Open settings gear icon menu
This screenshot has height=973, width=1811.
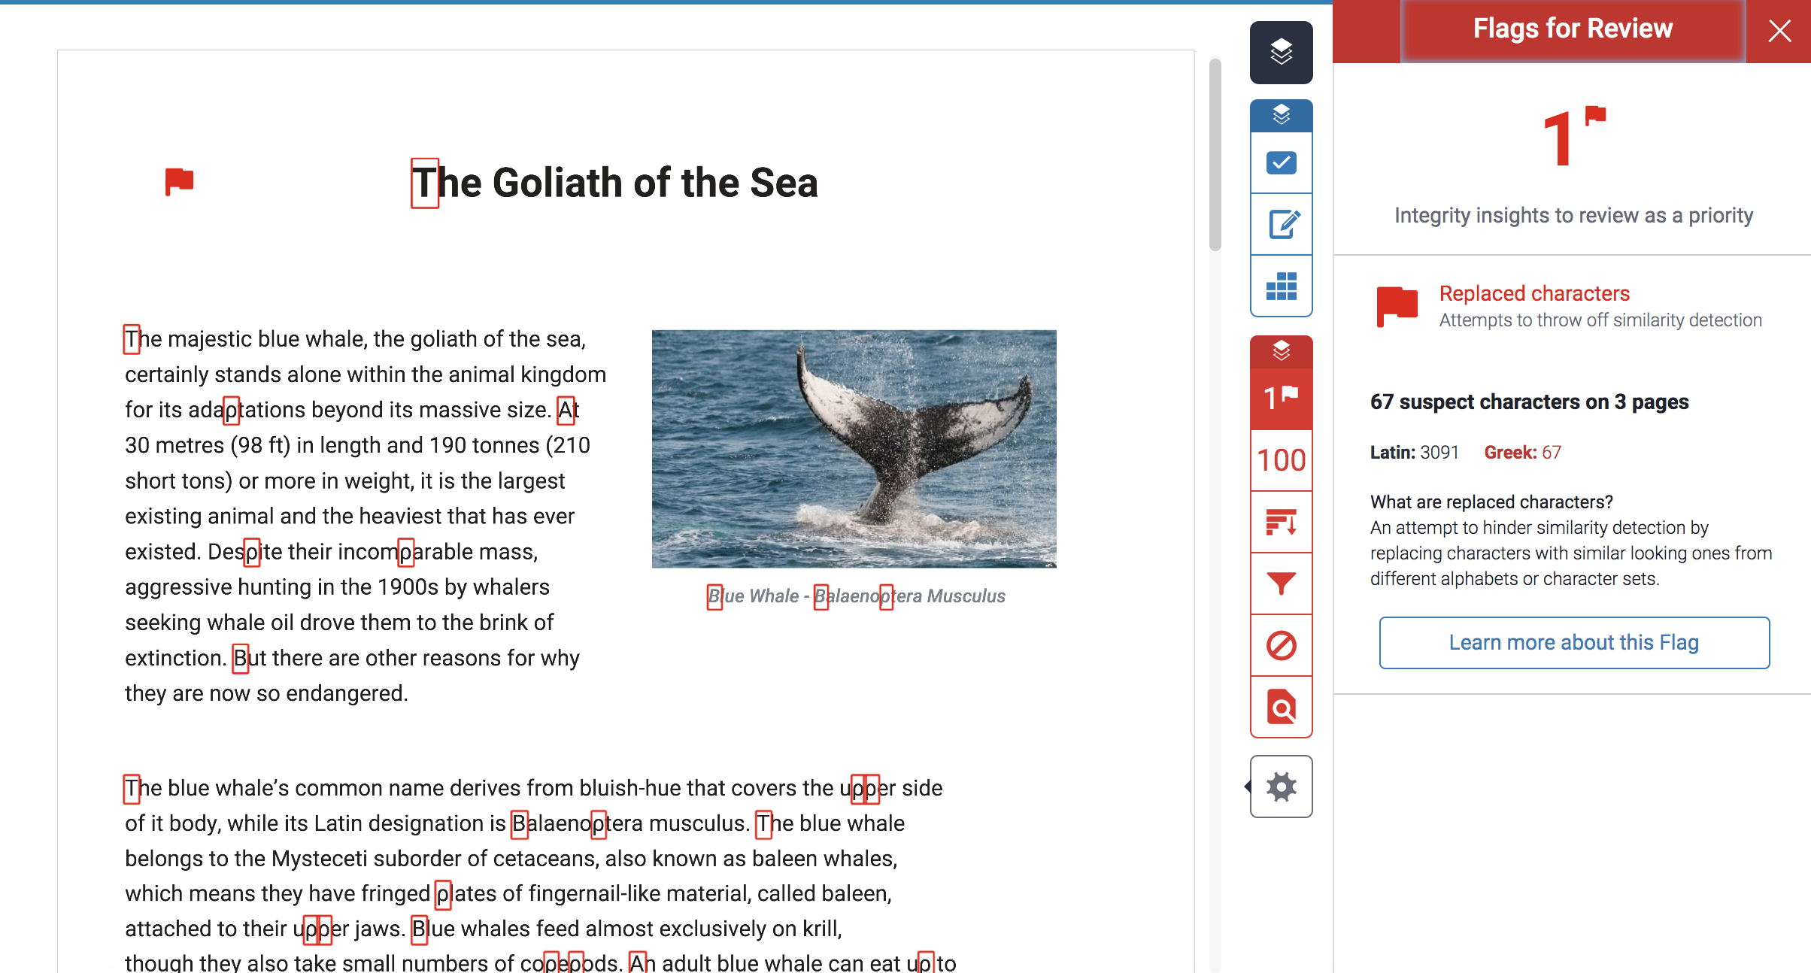pyautogui.click(x=1282, y=787)
